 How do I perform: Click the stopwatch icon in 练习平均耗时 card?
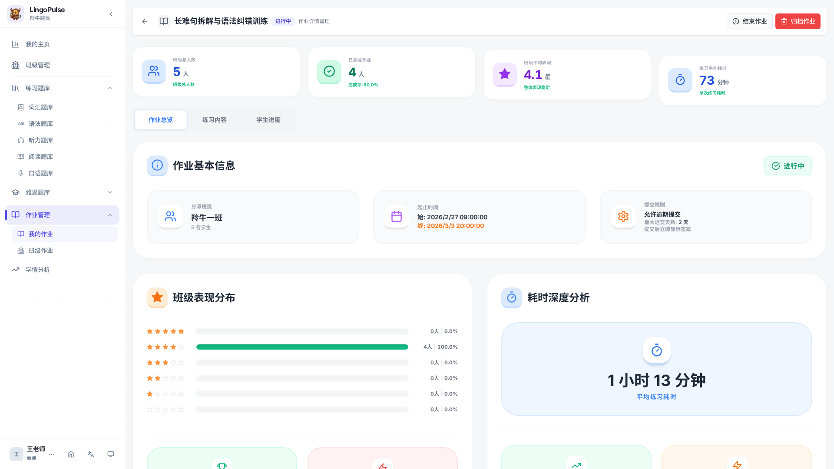coord(680,80)
